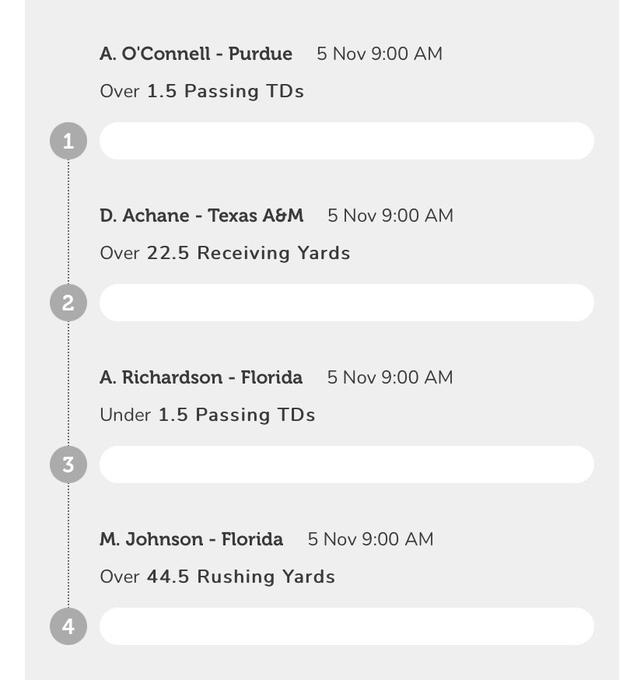Viewport: 644px width, 680px height.
Task: Click the white bar under Richardson leg
Action: [x=346, y=464]
